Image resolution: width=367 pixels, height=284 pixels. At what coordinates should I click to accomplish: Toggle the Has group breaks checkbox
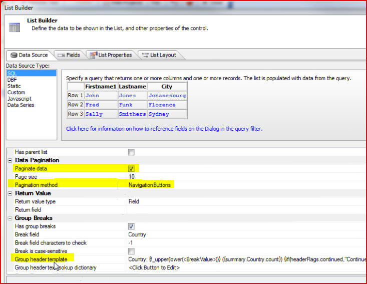[131, 226]
